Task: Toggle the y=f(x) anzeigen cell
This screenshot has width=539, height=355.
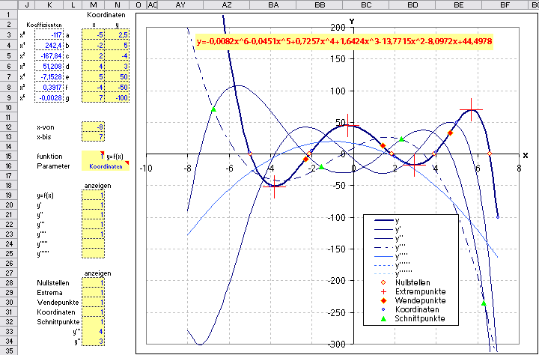Action: 94,195
